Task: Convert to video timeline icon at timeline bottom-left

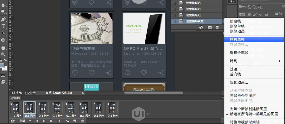Action: click(x=13, y=121)
